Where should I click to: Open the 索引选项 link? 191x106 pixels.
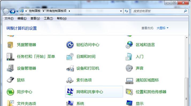point(84,80)
